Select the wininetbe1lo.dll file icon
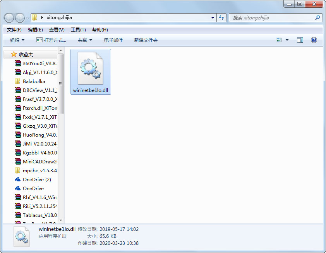 click(91, 68)
